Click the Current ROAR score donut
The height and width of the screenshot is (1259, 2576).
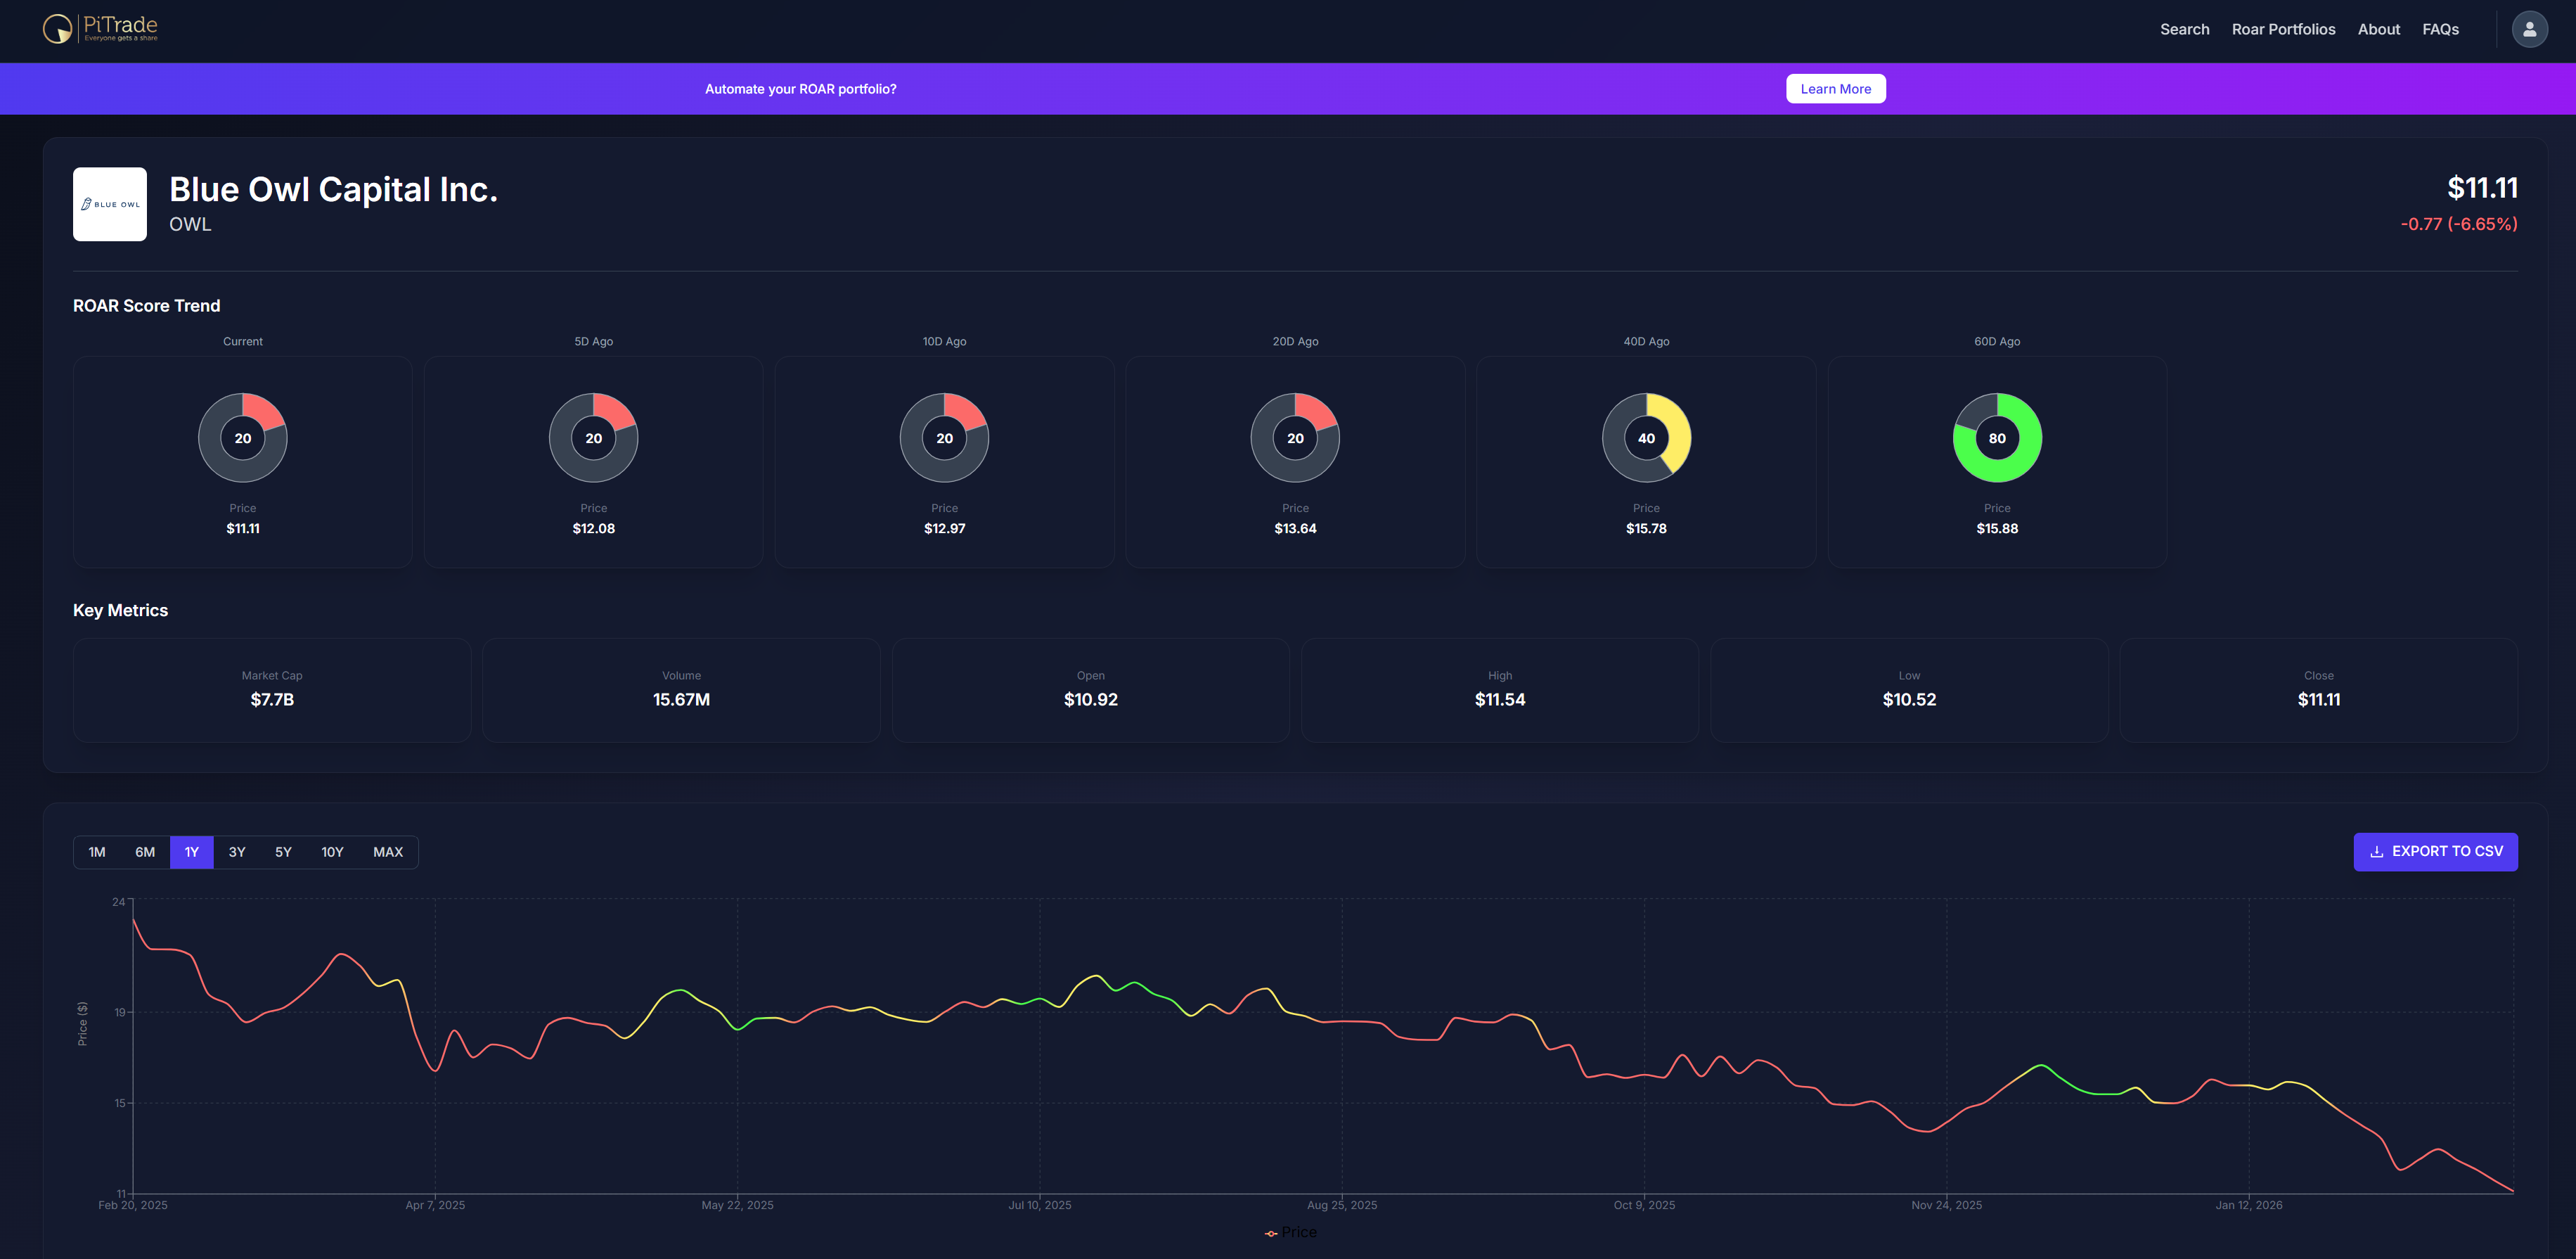coord(243,438)
